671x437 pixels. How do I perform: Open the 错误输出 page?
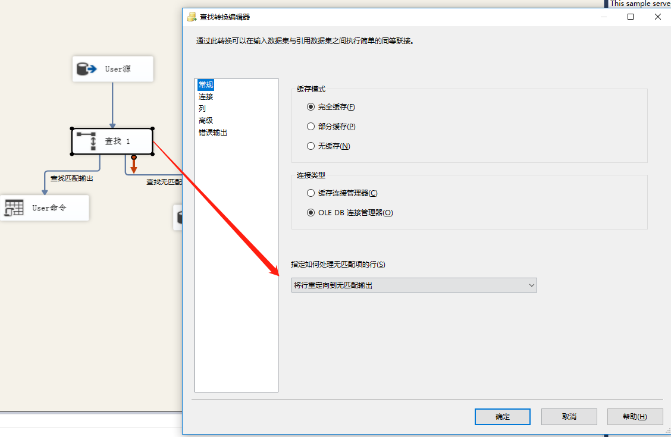pos(213,133)
